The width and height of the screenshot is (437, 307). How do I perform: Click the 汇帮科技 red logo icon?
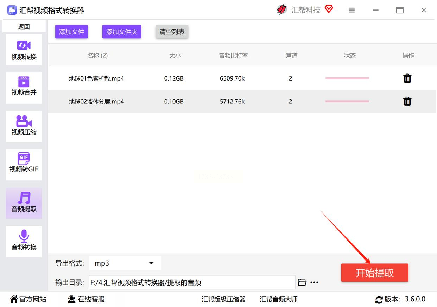(x=282, y=10)
